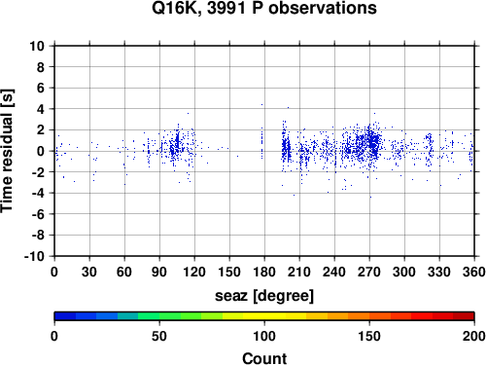This screenshot has height=365, width=486.
Task: Click the y-axis tick label 10
Action: 37,46
